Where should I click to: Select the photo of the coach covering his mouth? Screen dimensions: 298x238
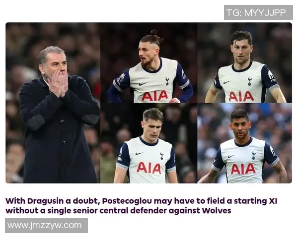[53, 103]
